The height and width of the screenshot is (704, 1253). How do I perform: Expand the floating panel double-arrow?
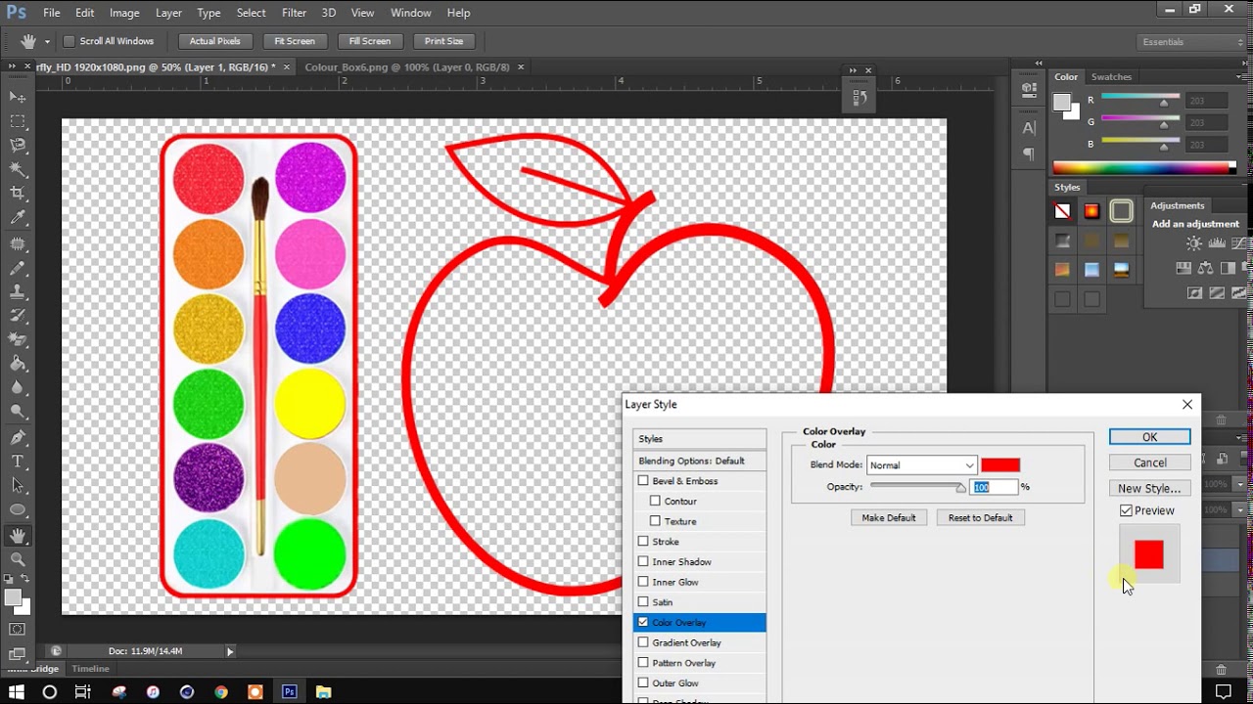coord(853,70)
